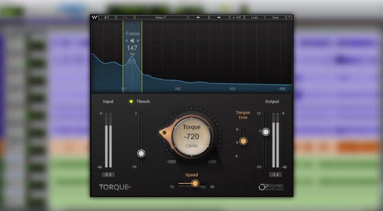Shift the Focus band right with the arrow
Image resolution: width=383 pixels, height=211 pixels.
coord(138,41)
